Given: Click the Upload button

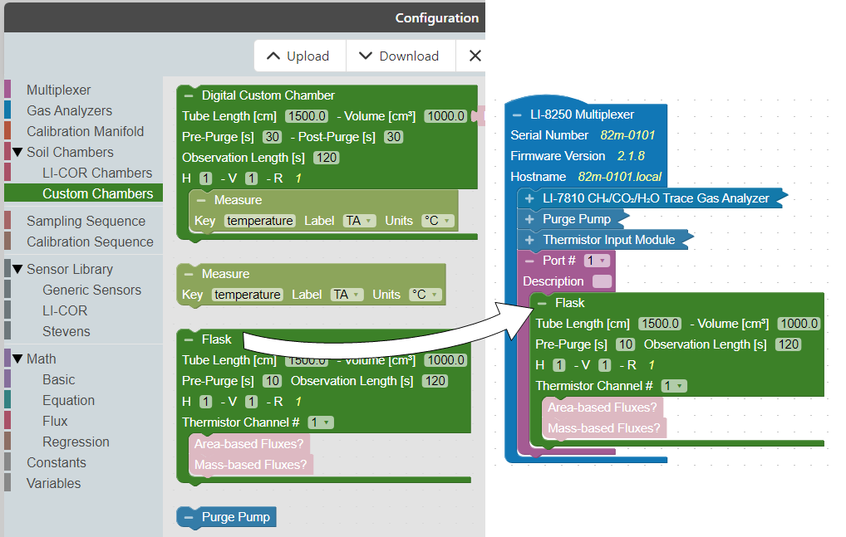Looking at the screenshot, I should tap(300, 56).
